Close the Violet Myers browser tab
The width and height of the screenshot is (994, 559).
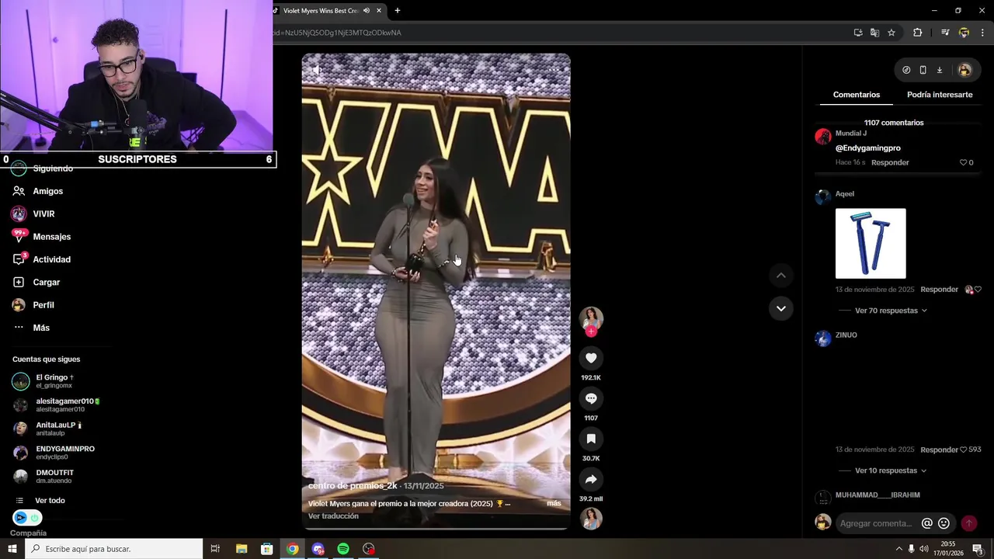[379, 11]
